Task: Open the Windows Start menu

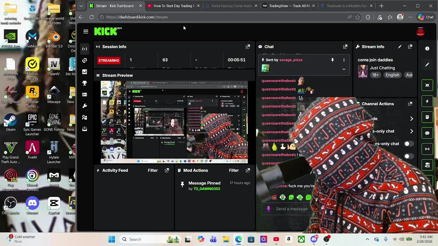Action: 112,240
